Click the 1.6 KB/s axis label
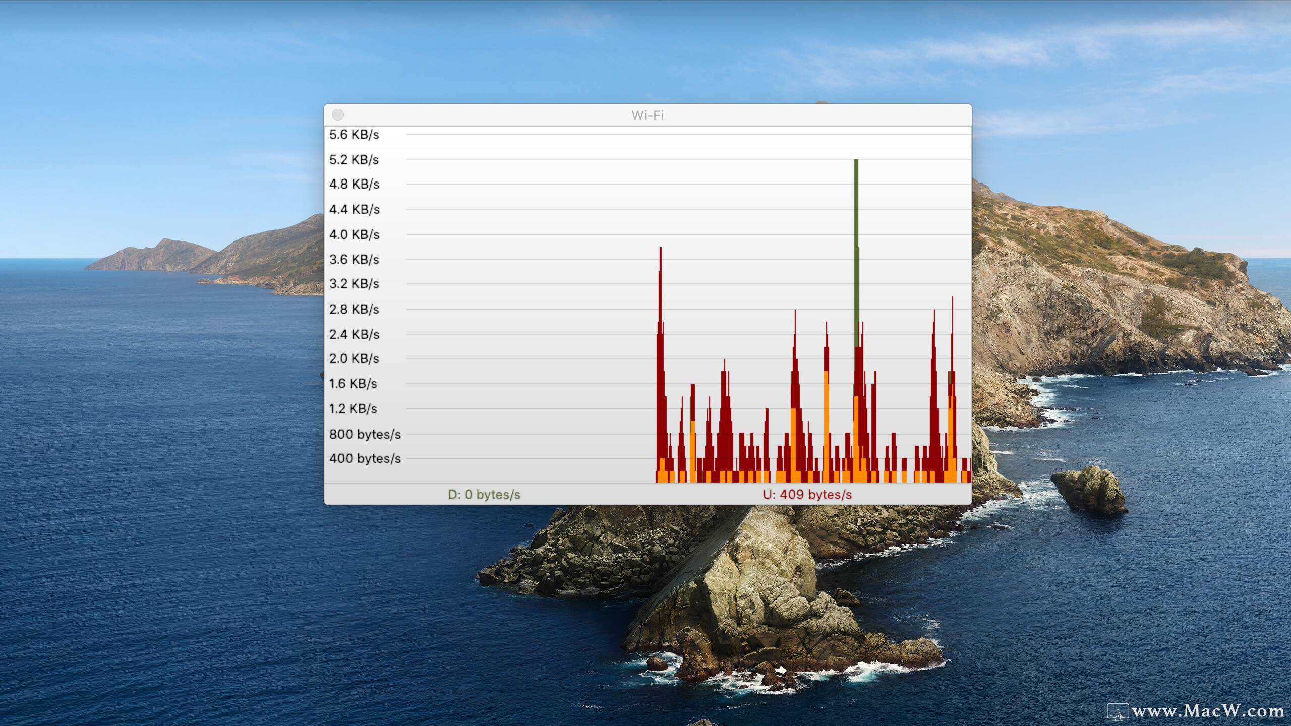The height and width of the screenshot is (726, 1291). pos(353,384)
